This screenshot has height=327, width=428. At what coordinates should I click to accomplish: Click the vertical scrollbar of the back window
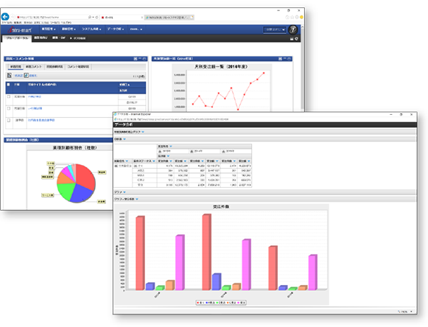point(302,68)
